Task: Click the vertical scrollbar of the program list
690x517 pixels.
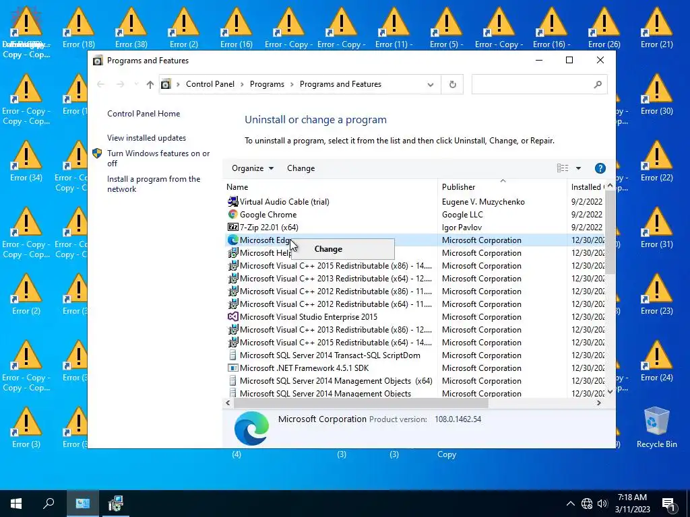Action: (x=610, y=232)
